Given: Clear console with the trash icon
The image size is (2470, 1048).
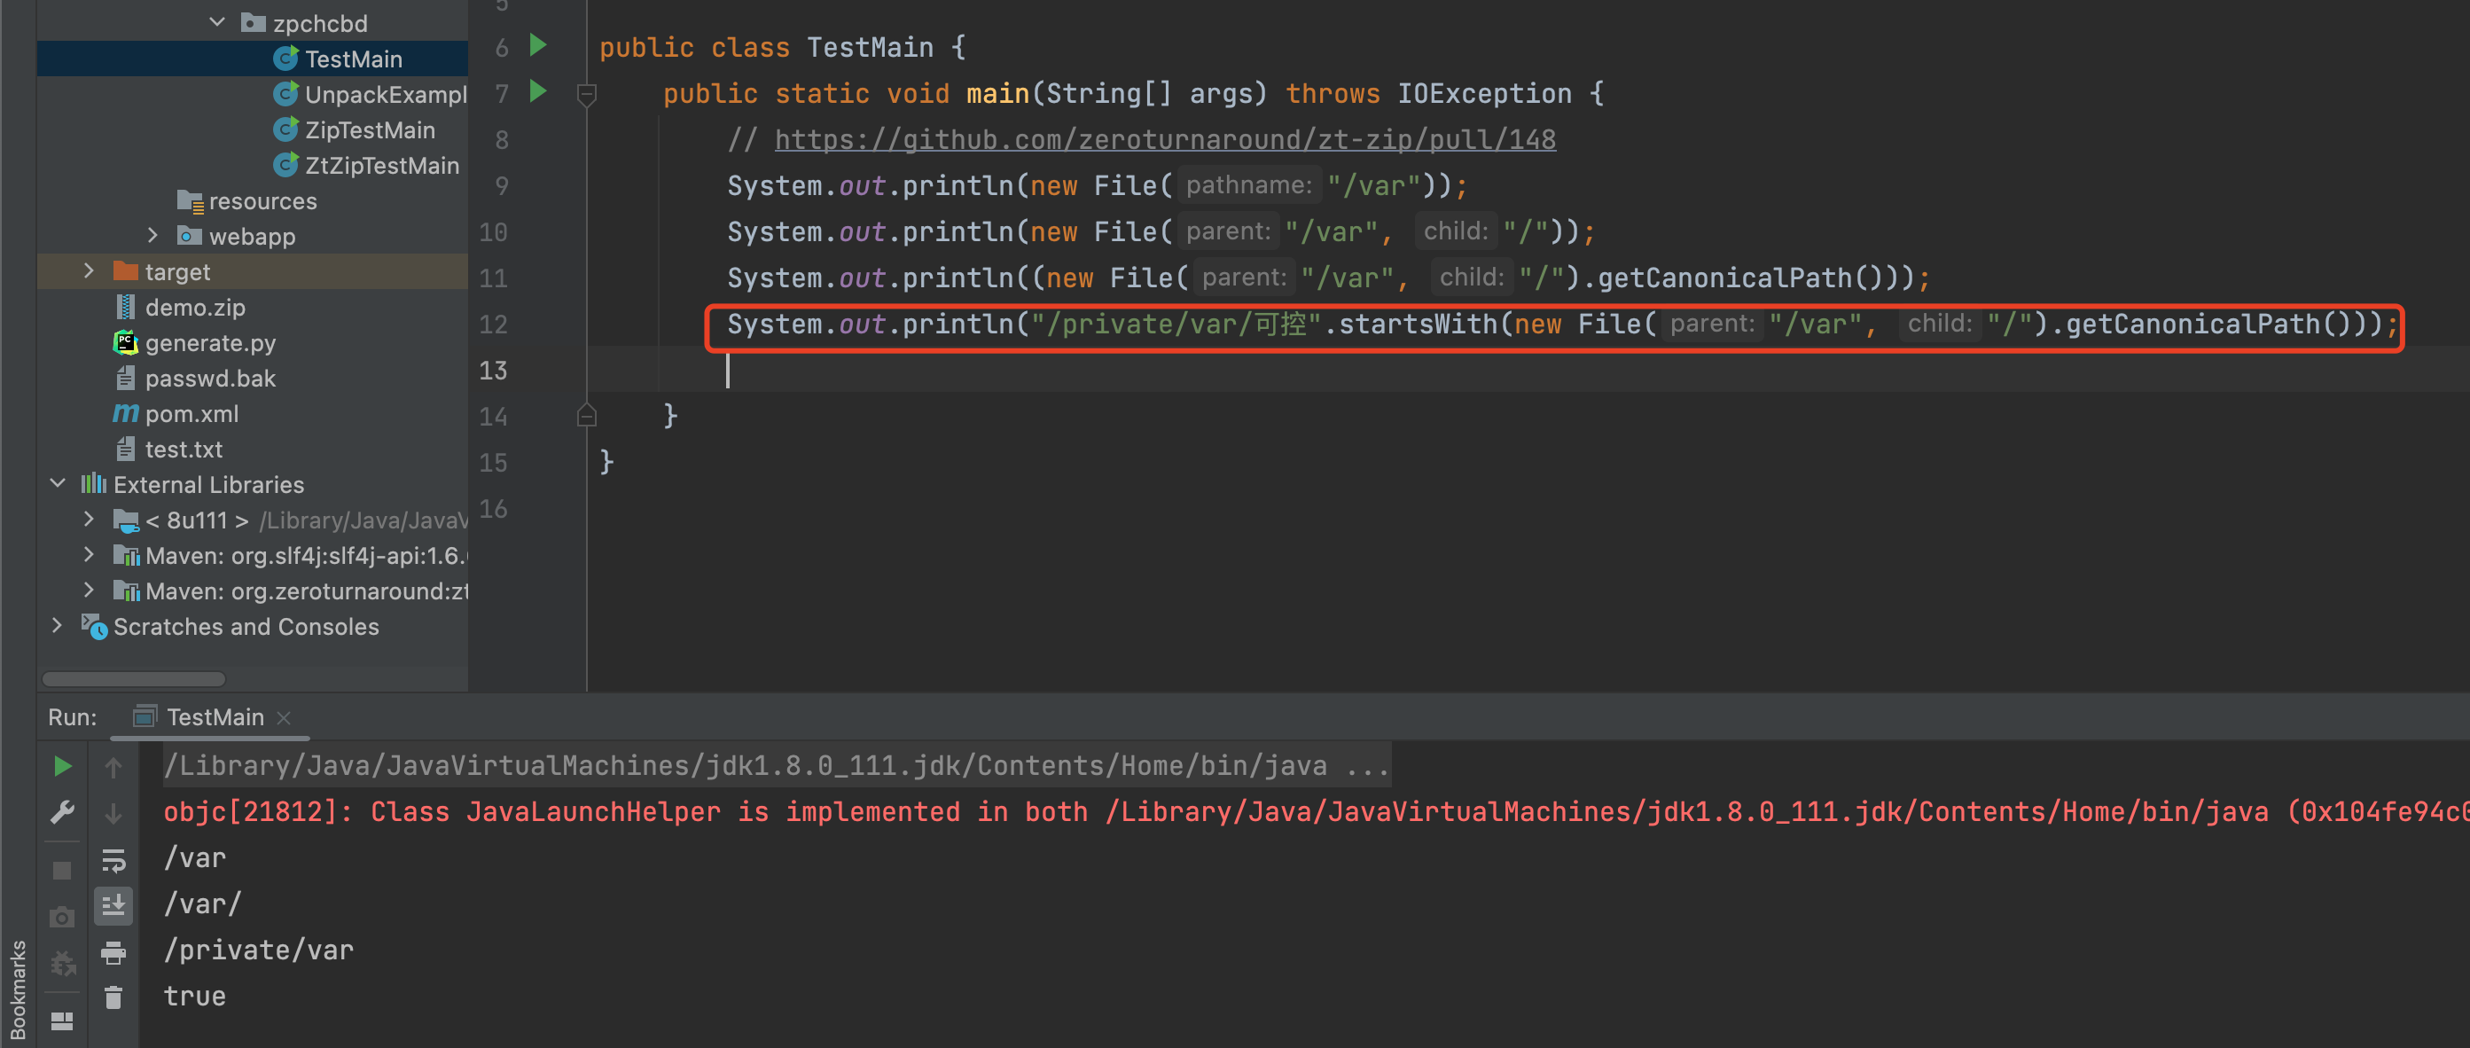Looking at the screenshot, I should pyautogui.click(x=113, y=997).
